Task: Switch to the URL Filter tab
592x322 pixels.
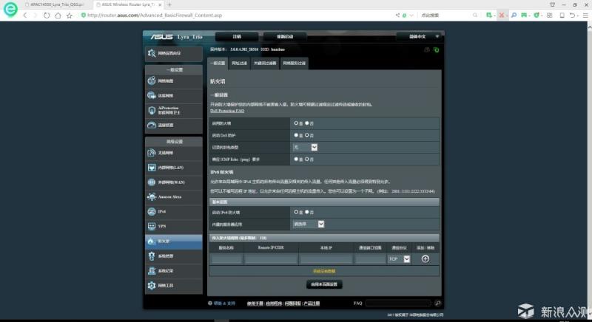Action: (x=239, y=64)
